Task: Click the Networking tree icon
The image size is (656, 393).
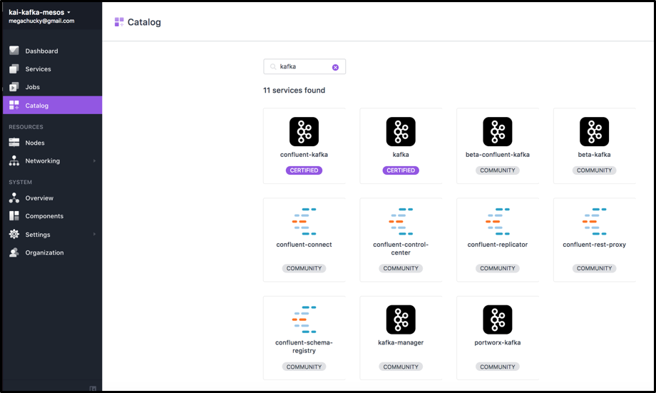Action: point(14,160)
